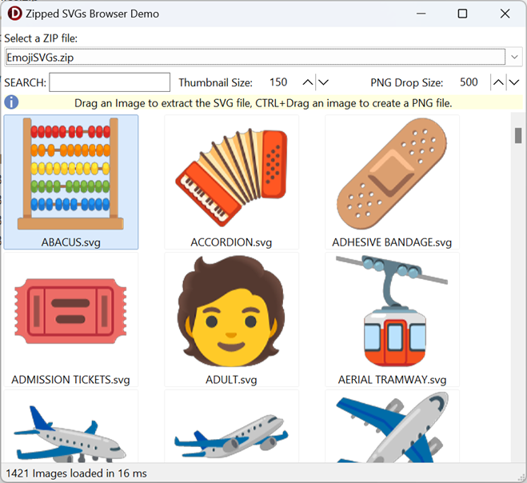The image size is (527, 483).
Task: Increase the Thumbnail Size value
Action: click(x=307, y=82)
